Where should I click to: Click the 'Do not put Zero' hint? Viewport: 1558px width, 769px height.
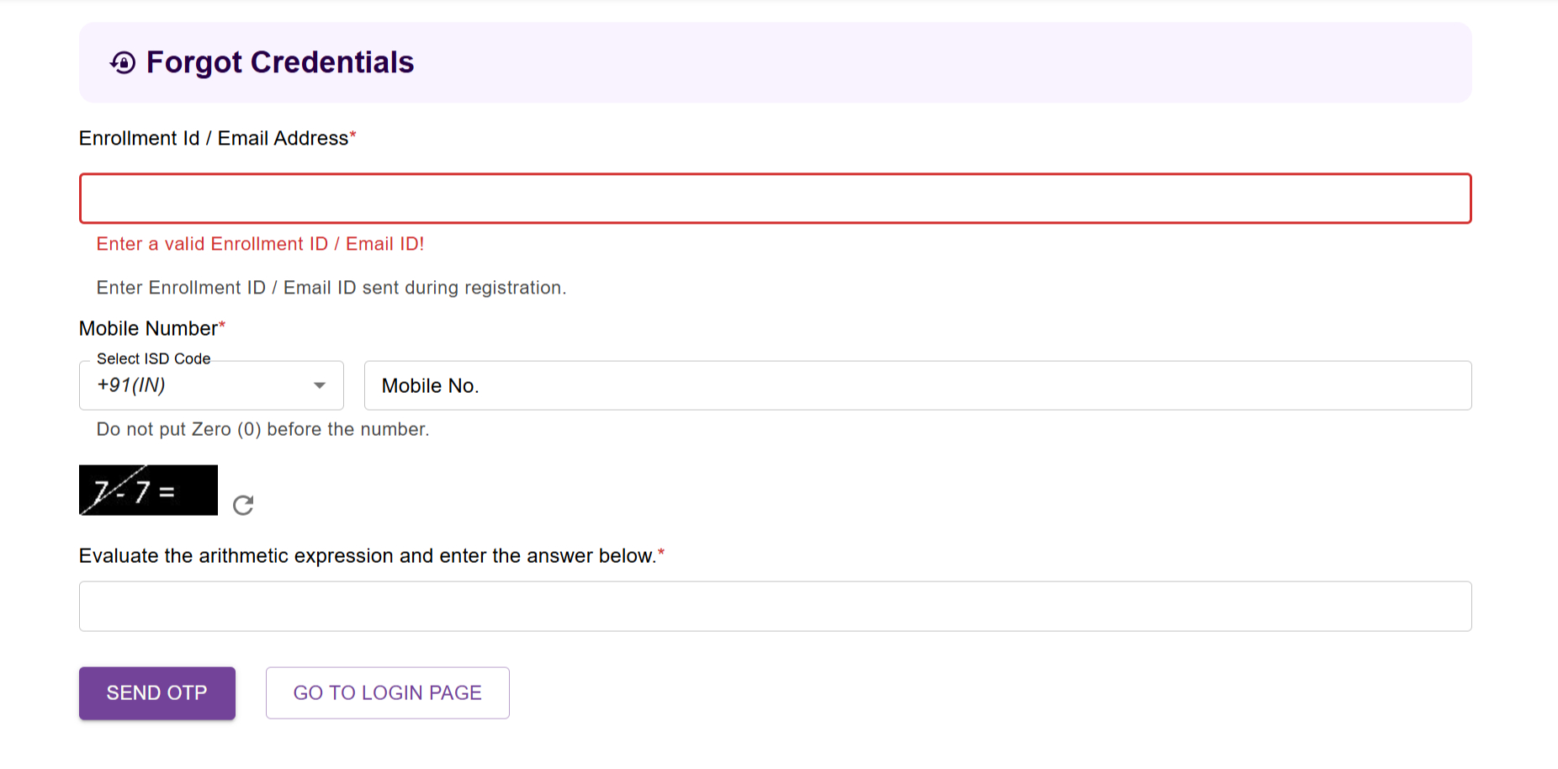click(x=262, y=429)
